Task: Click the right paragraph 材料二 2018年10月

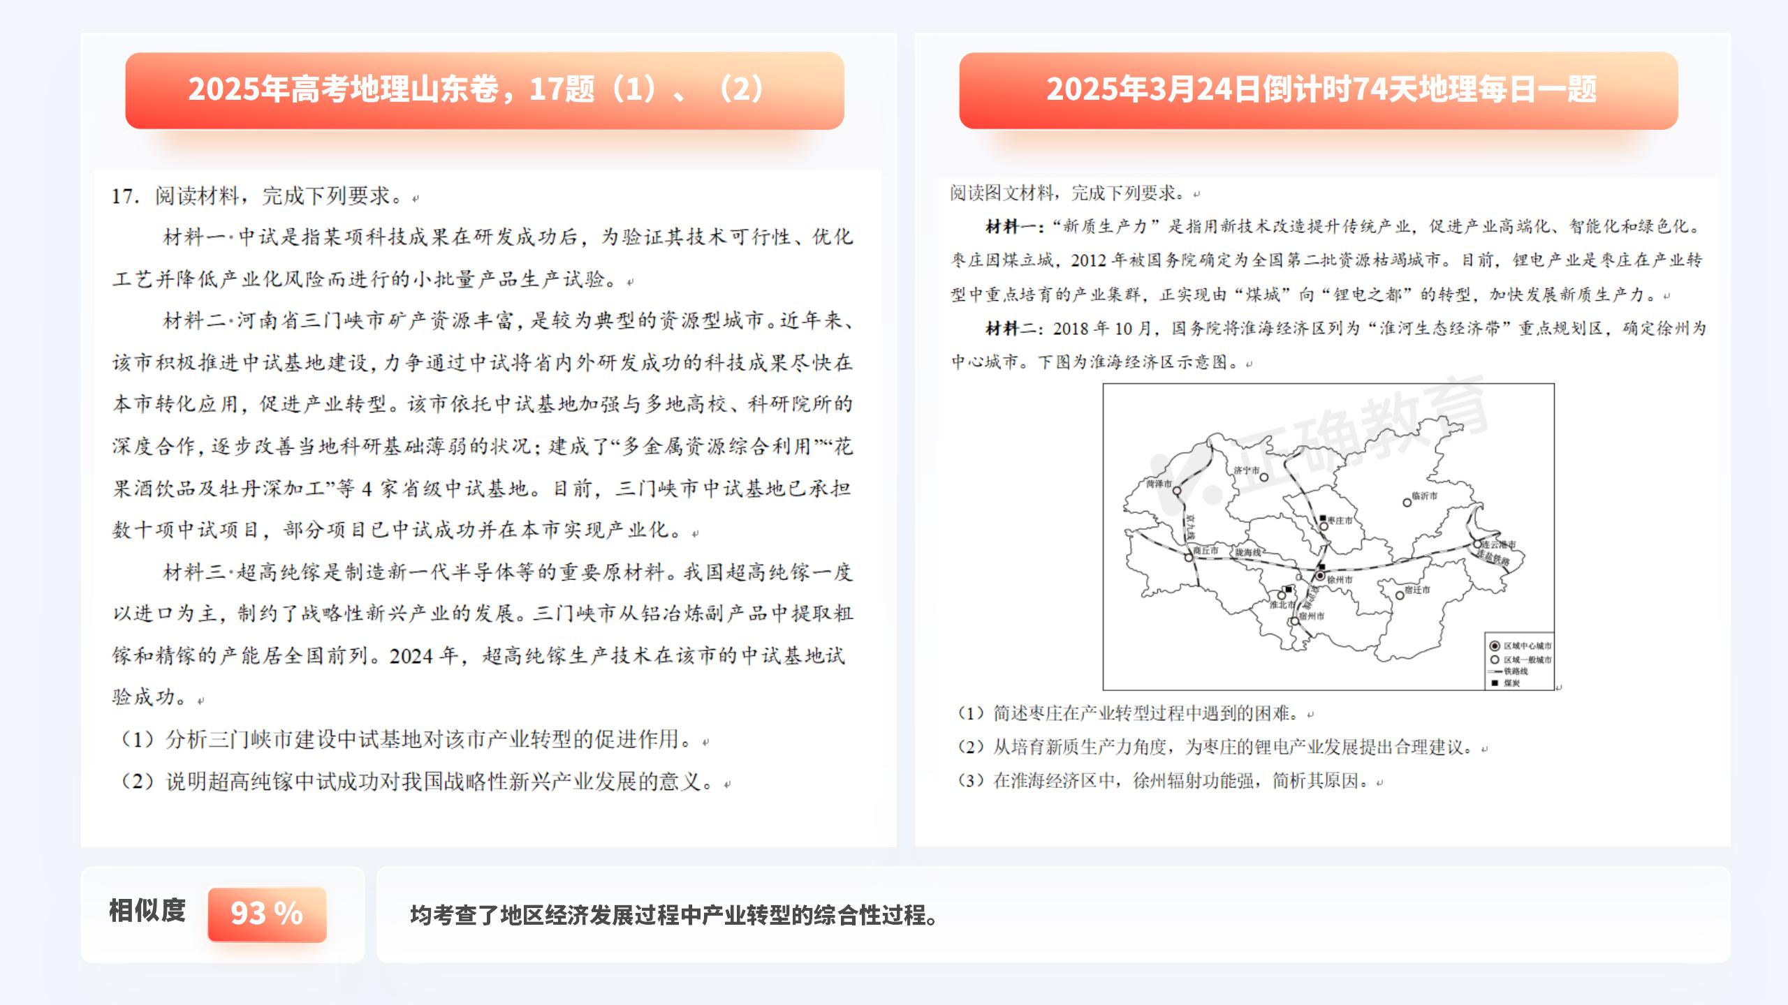Action: click(1328, 345)
